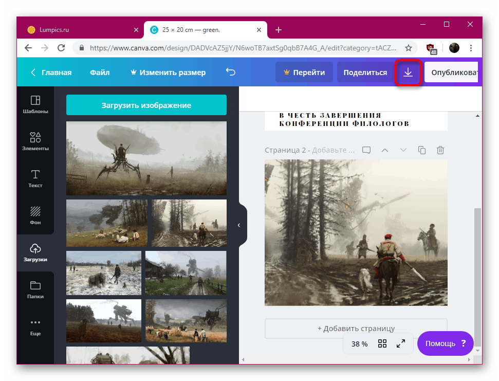Enter fullscreen presentation mode
499x381 pixels.
pos(401,343)
